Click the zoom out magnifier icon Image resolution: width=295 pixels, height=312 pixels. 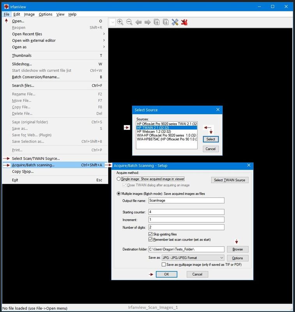pos(129,22)
